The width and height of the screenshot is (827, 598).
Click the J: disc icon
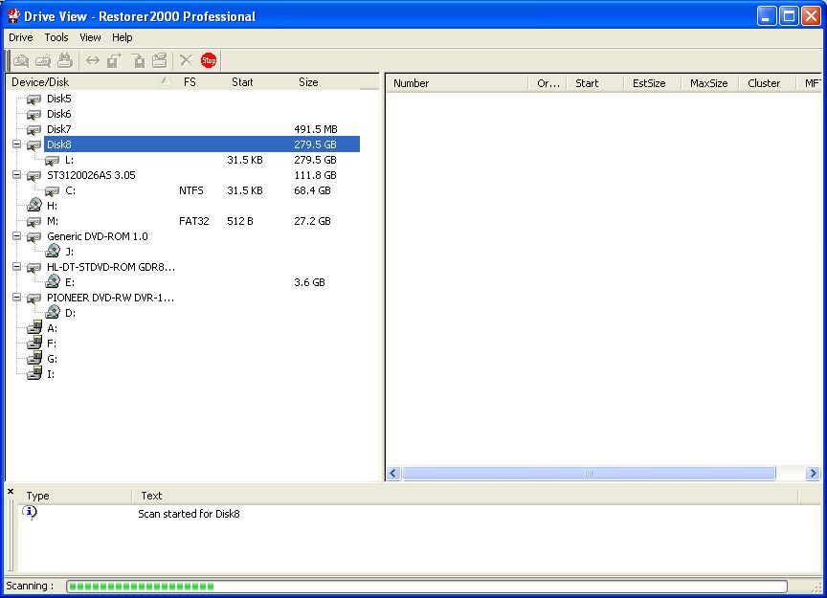(53, 251)
